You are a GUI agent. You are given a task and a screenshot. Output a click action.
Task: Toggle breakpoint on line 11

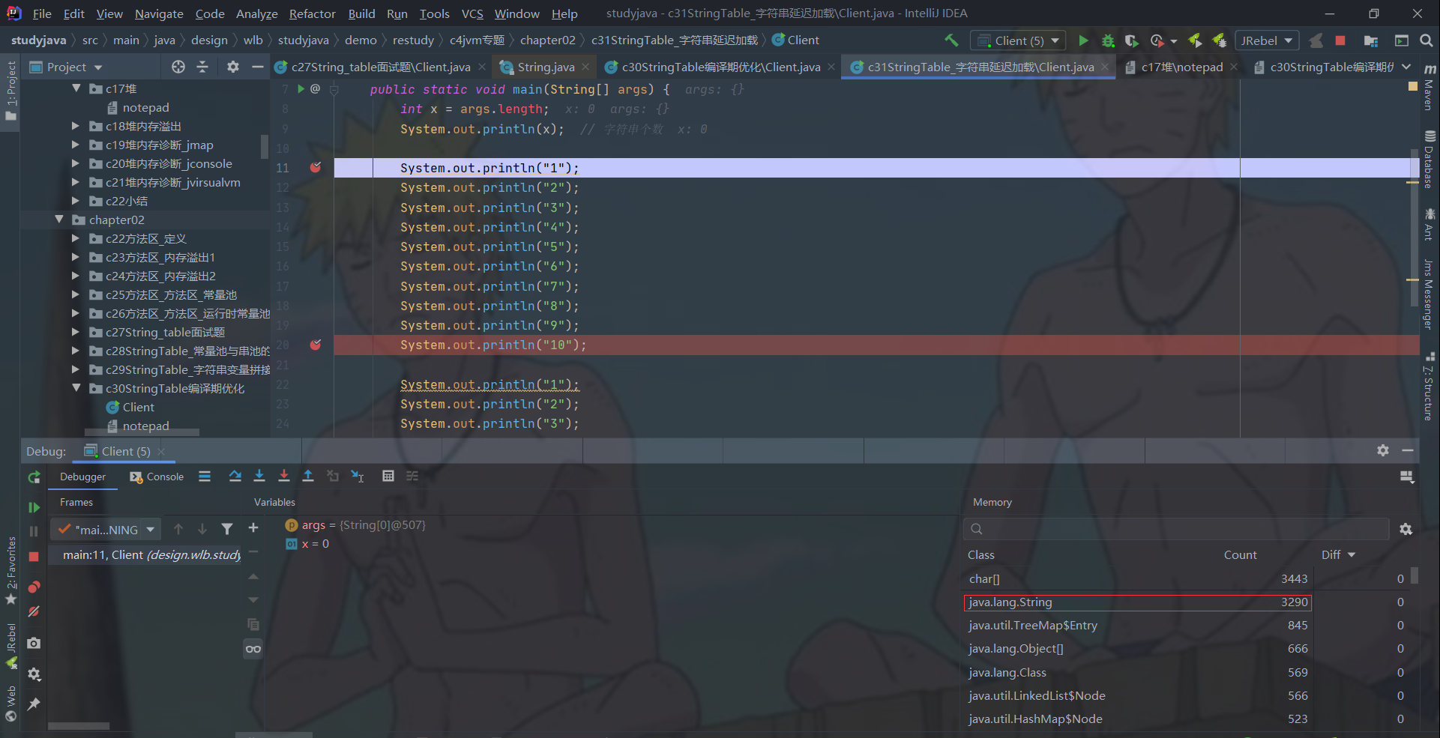316,167
